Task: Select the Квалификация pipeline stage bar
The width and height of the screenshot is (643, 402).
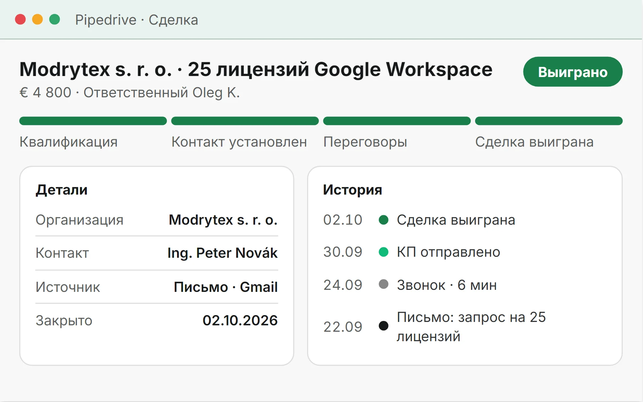Action: pos(93,121)
